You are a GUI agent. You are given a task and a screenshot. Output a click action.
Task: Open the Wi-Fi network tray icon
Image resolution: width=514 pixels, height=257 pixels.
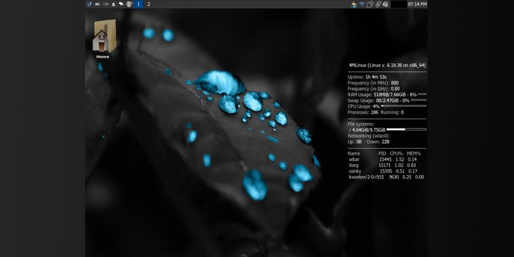click(363, 4)
